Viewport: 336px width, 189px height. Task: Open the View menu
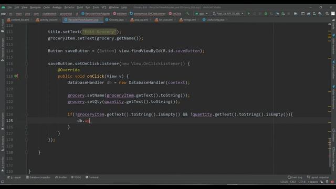click(x=25, y=7)
